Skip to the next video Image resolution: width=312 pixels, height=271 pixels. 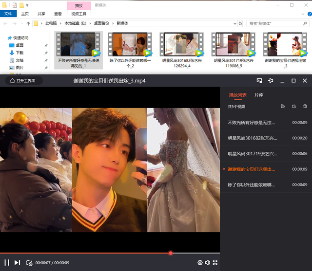18,262
